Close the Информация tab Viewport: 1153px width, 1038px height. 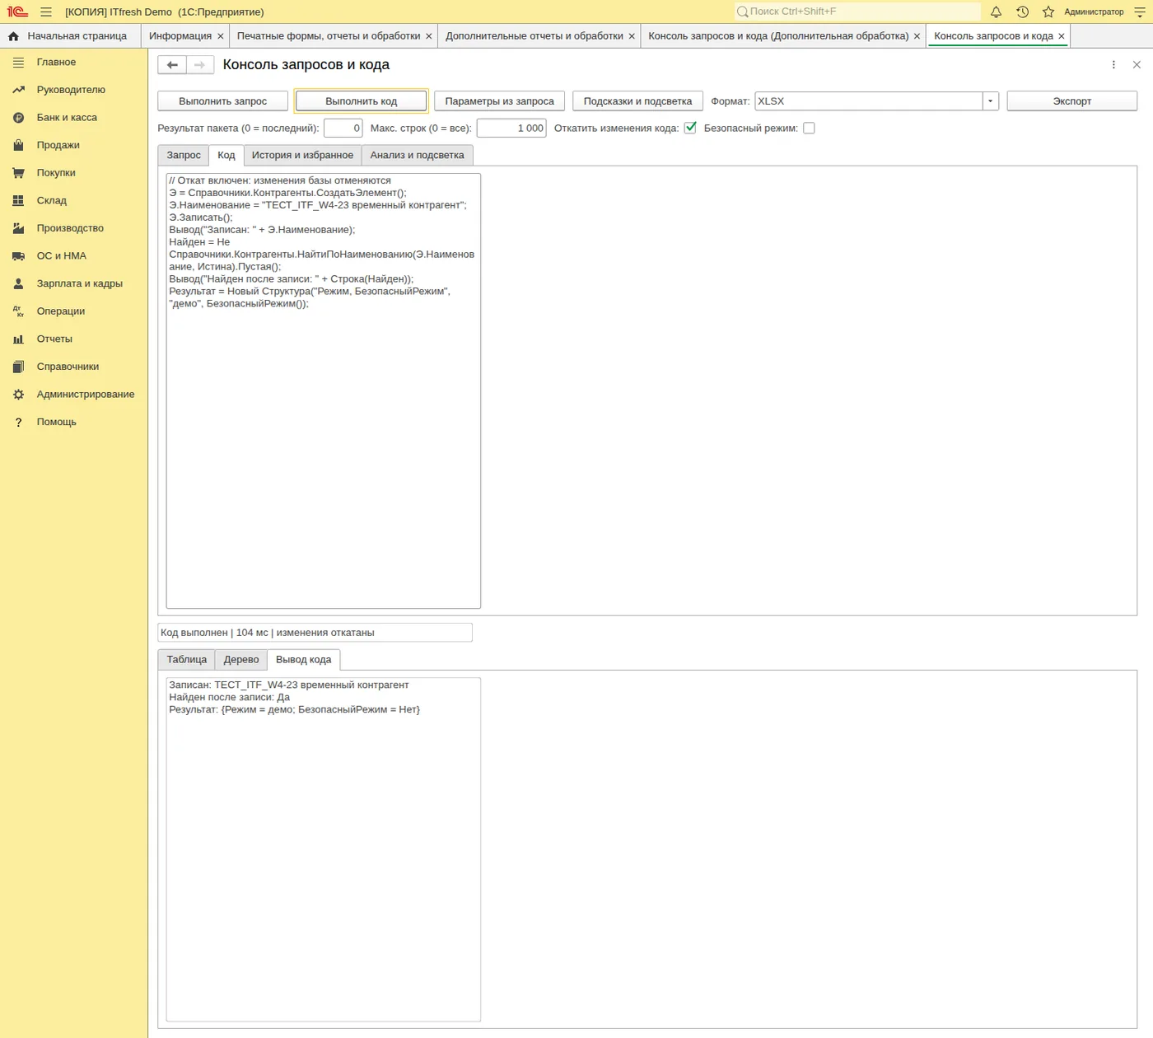tap(220, 36)
